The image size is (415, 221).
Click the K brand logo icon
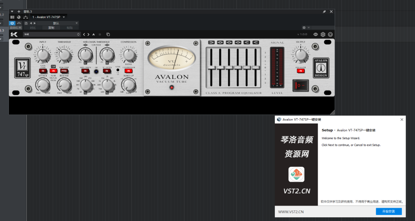click(14, 34)
